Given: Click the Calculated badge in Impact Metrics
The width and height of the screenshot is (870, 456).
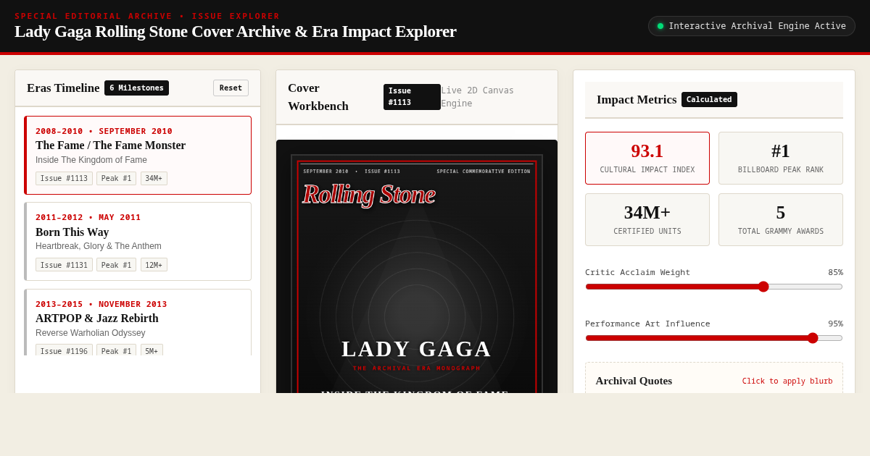Looking at the screenshot, I should (x=709, y=99).
